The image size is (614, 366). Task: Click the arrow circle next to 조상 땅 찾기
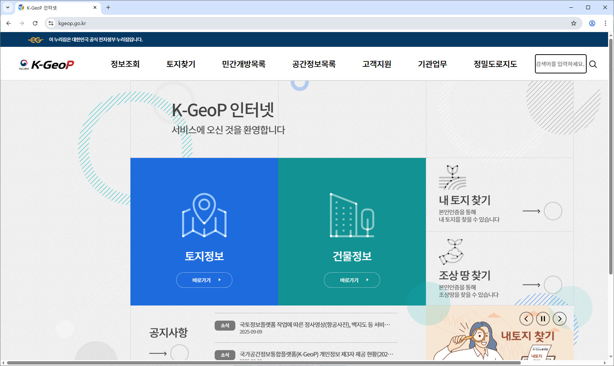[553, 285]
